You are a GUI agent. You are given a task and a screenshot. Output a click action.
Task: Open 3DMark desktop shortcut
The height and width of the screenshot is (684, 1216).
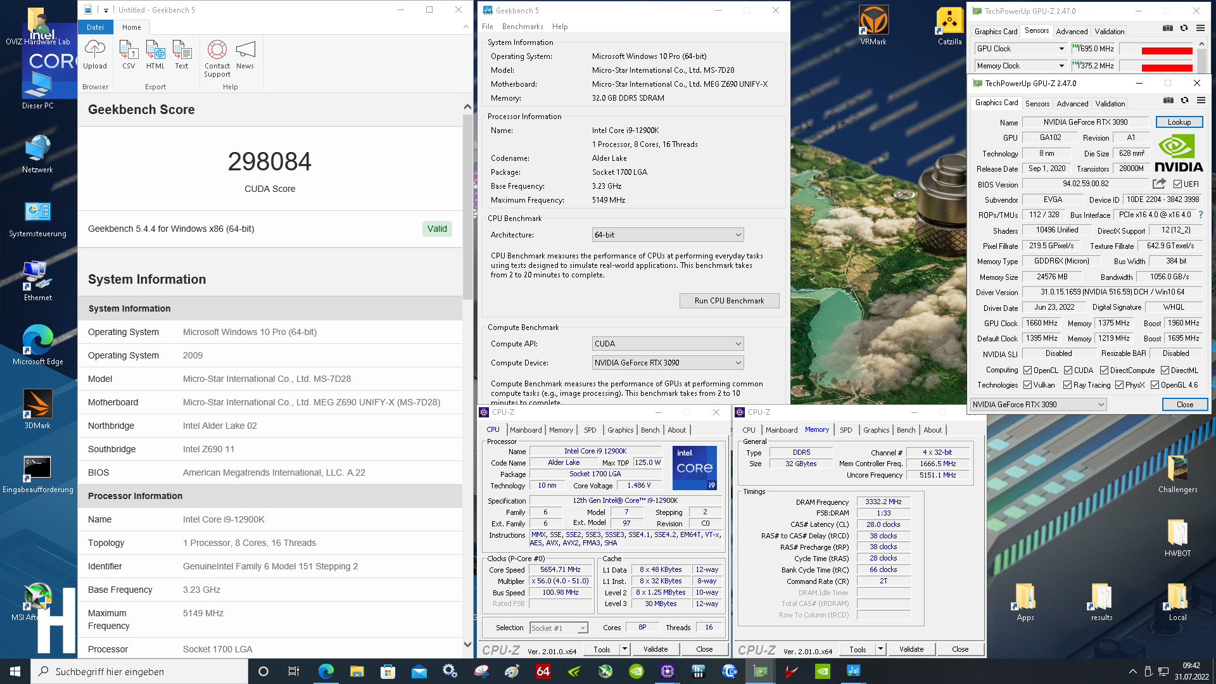coord(37,409)
